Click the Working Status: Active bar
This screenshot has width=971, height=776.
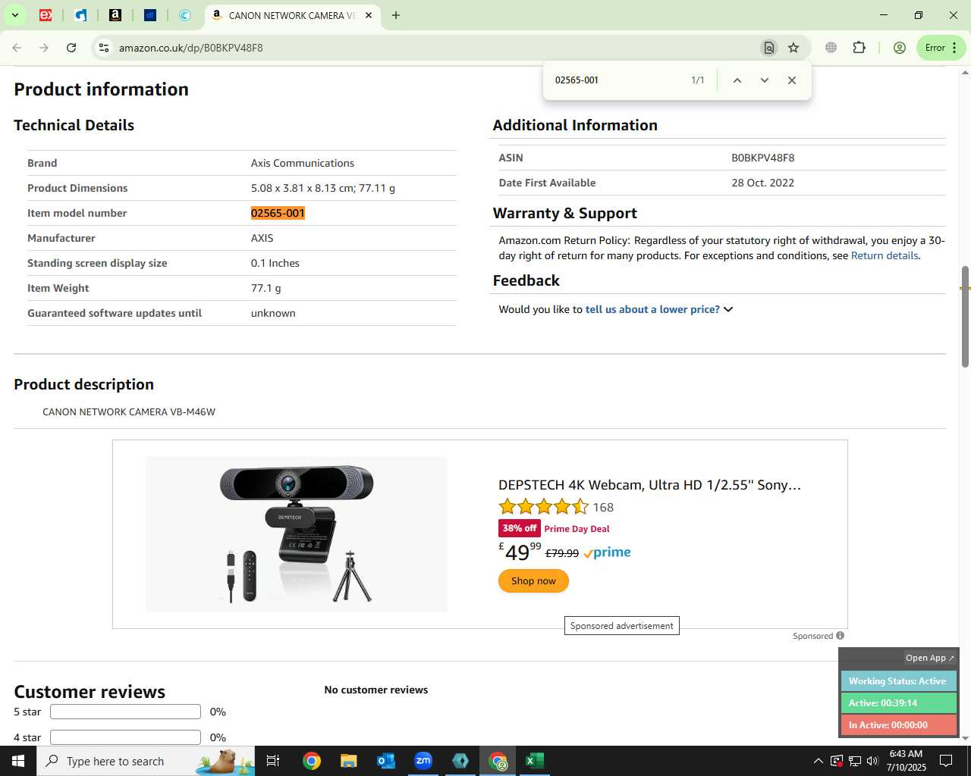coord(898,681)
